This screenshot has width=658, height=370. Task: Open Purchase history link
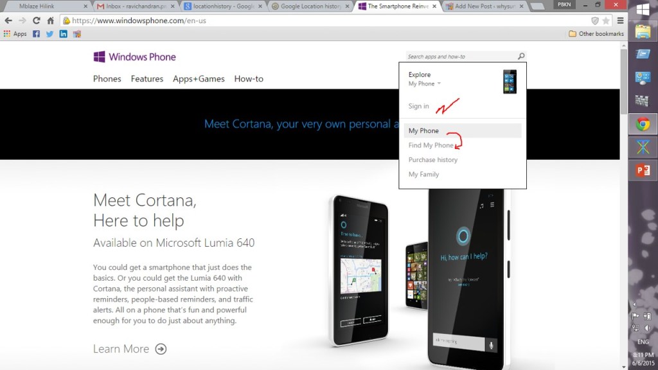coord(433,160)
